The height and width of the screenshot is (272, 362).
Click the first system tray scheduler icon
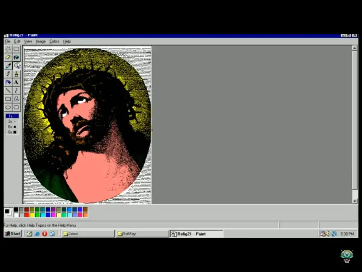click(x=323, y=234)
